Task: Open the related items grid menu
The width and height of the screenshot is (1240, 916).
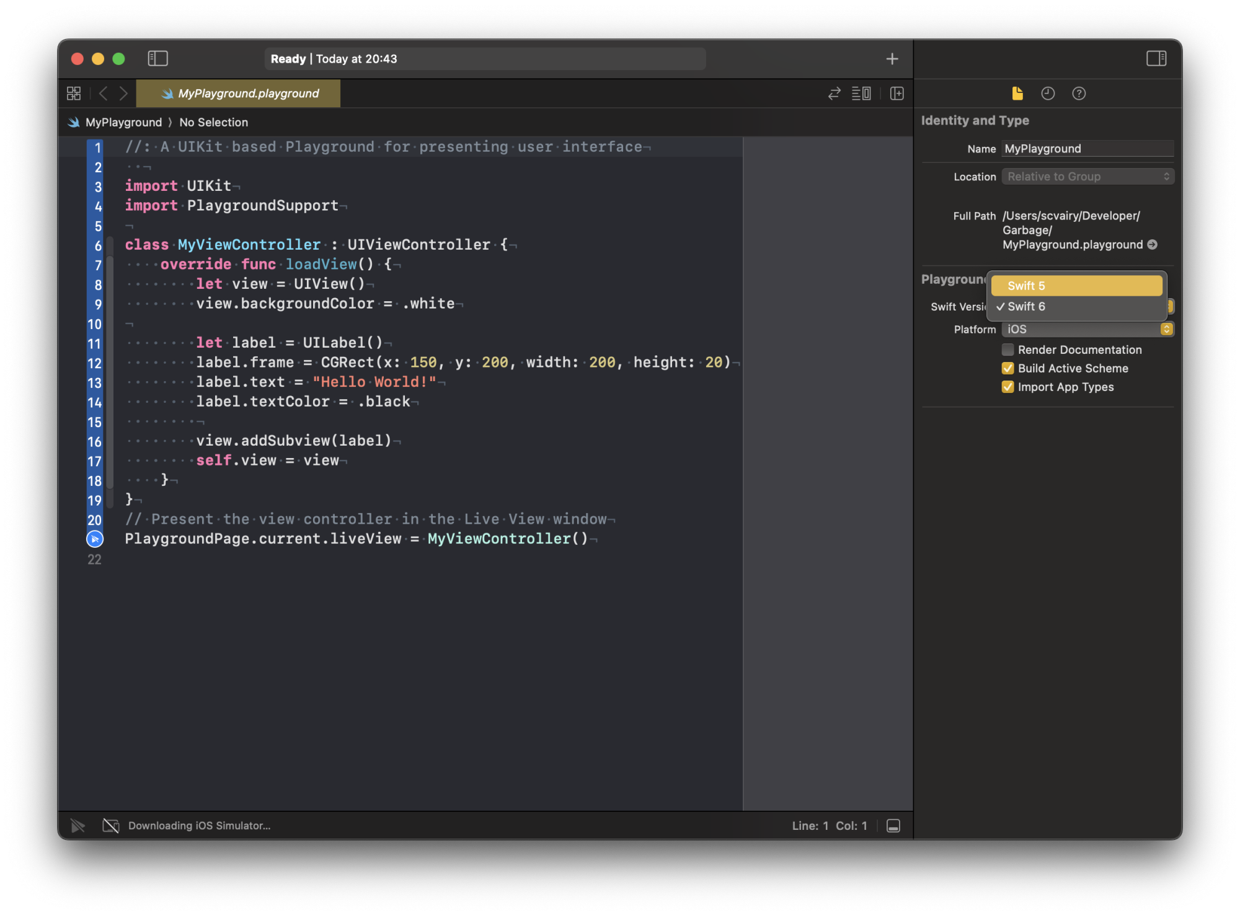Action: click(x=74, y=94)
